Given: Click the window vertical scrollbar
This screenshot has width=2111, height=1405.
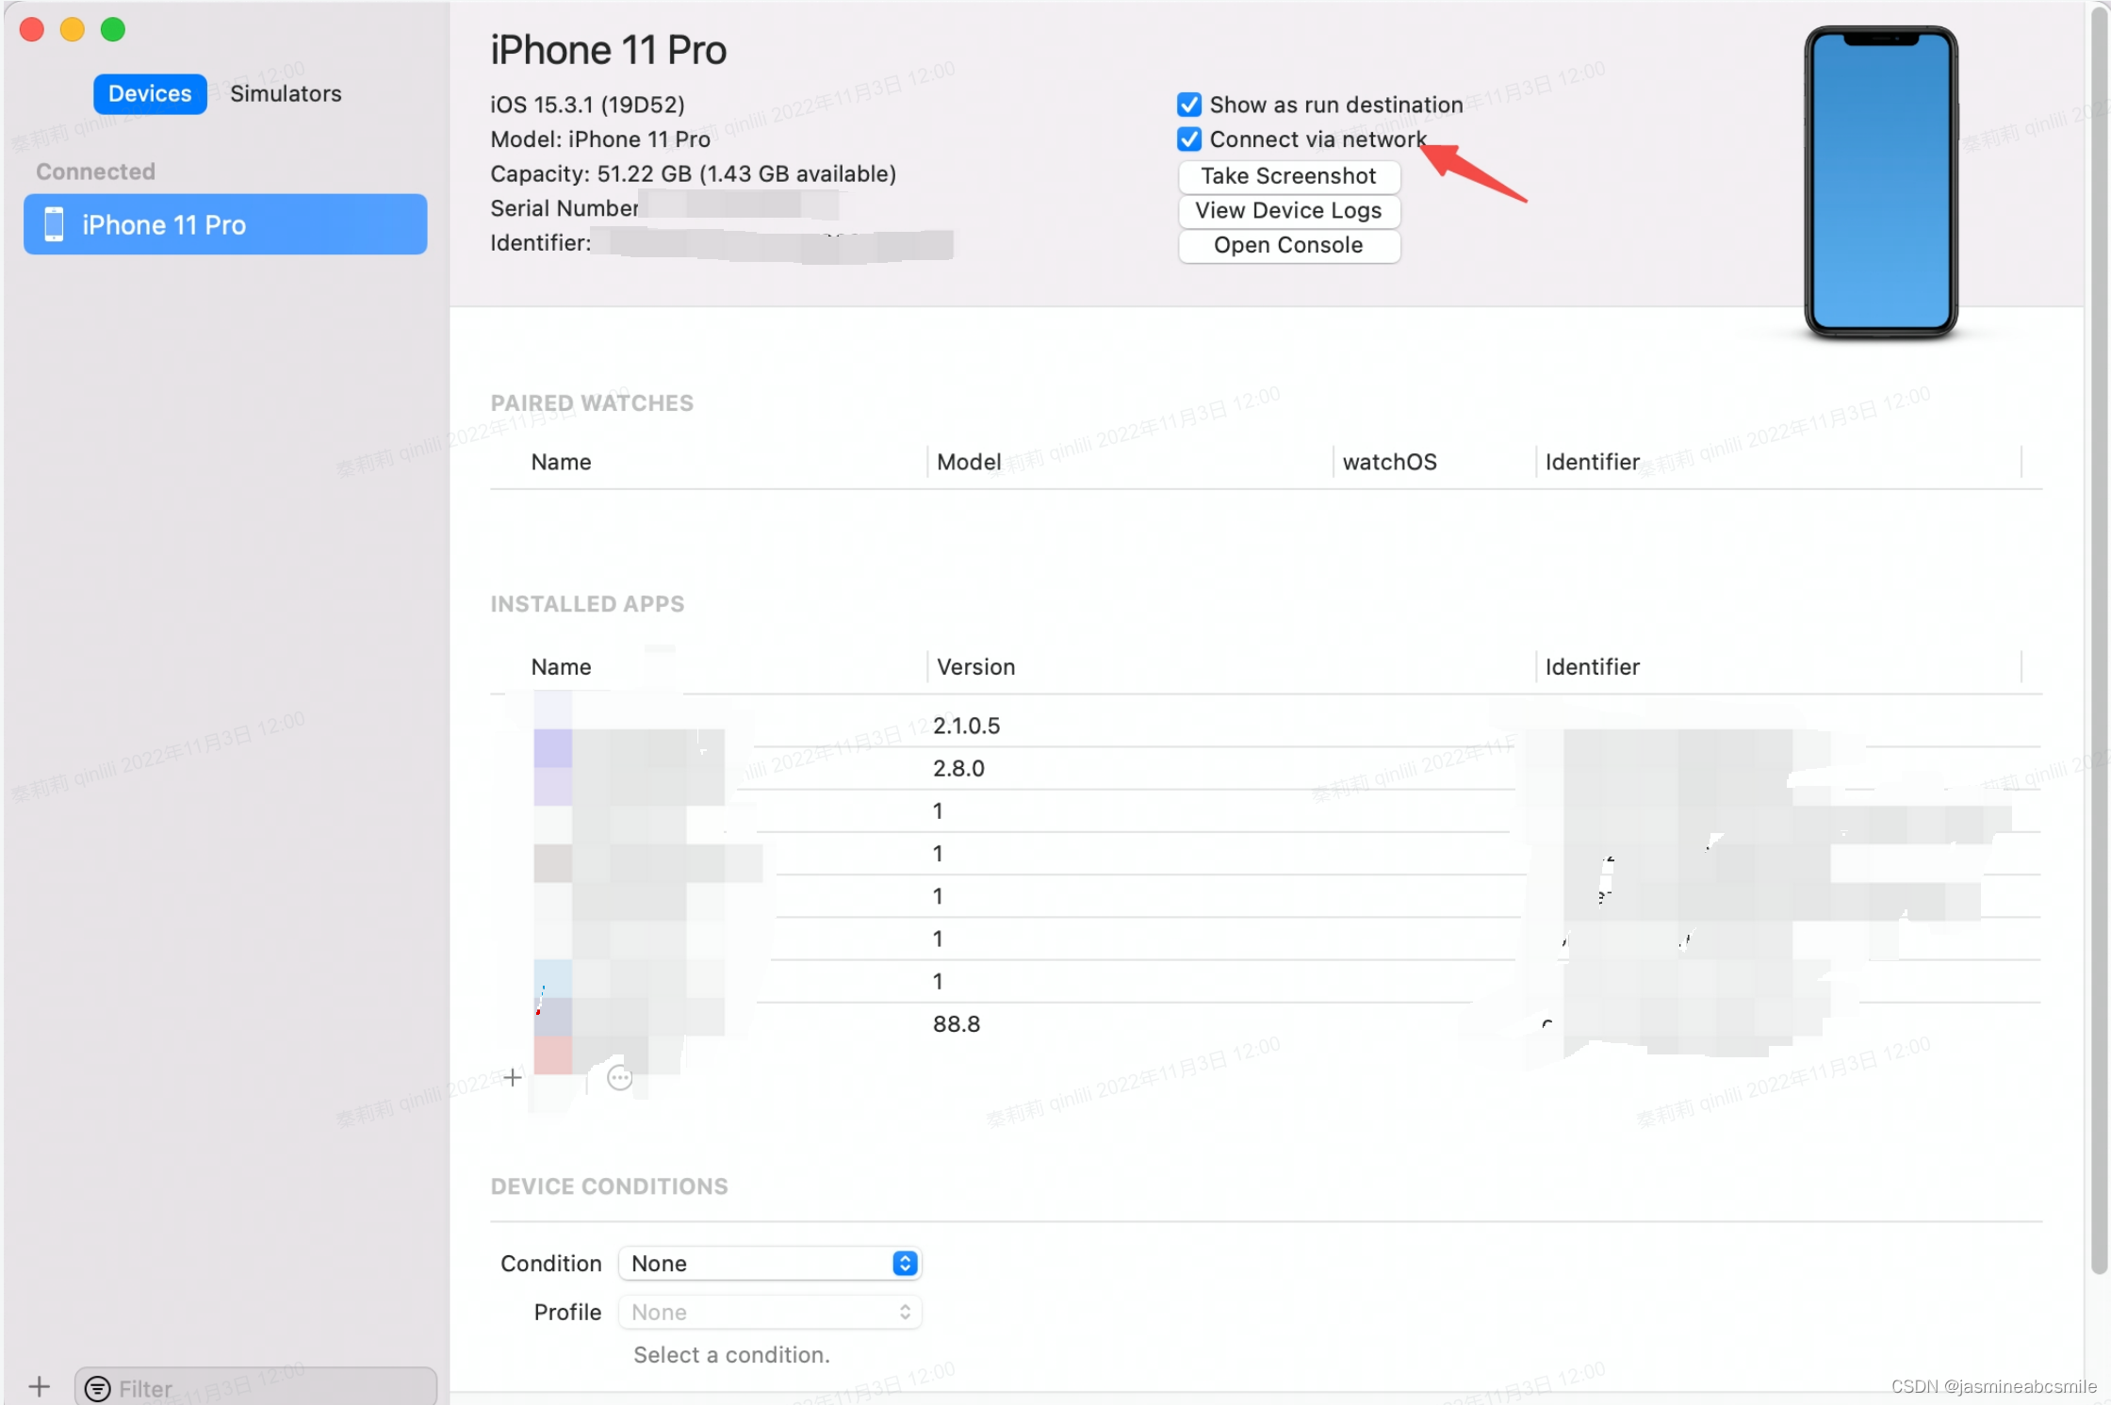Looking at the screenshot, I should pyautogui.click(x=2099, y=641).
